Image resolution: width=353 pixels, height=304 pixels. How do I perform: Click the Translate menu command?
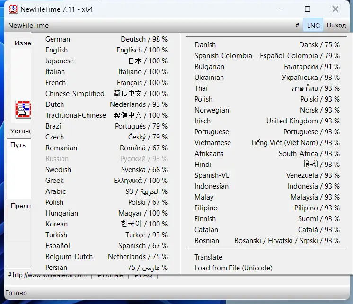pos(266,257)
